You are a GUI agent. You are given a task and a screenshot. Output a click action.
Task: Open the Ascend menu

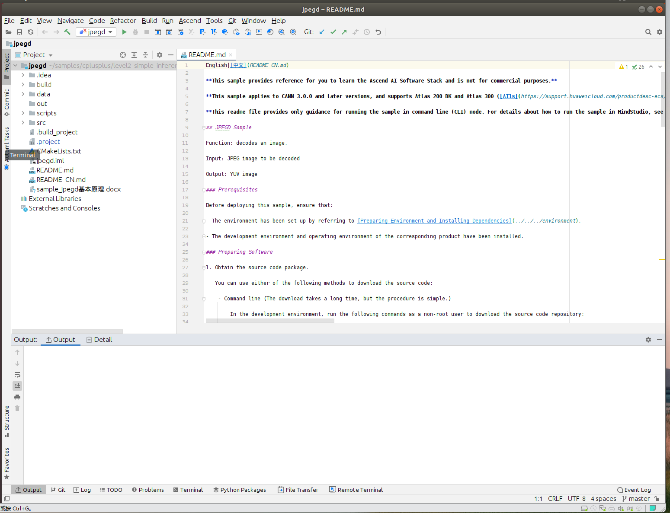pos(190,21)
